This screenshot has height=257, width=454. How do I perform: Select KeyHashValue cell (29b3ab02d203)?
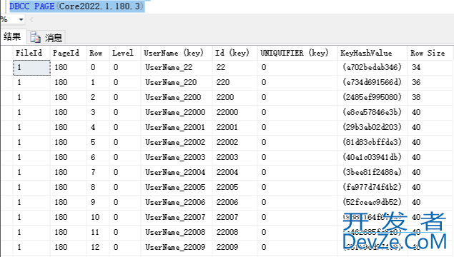point(372,128)
